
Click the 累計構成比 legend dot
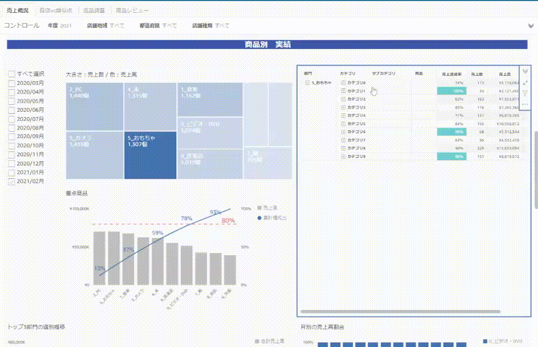tap(259, 218)
